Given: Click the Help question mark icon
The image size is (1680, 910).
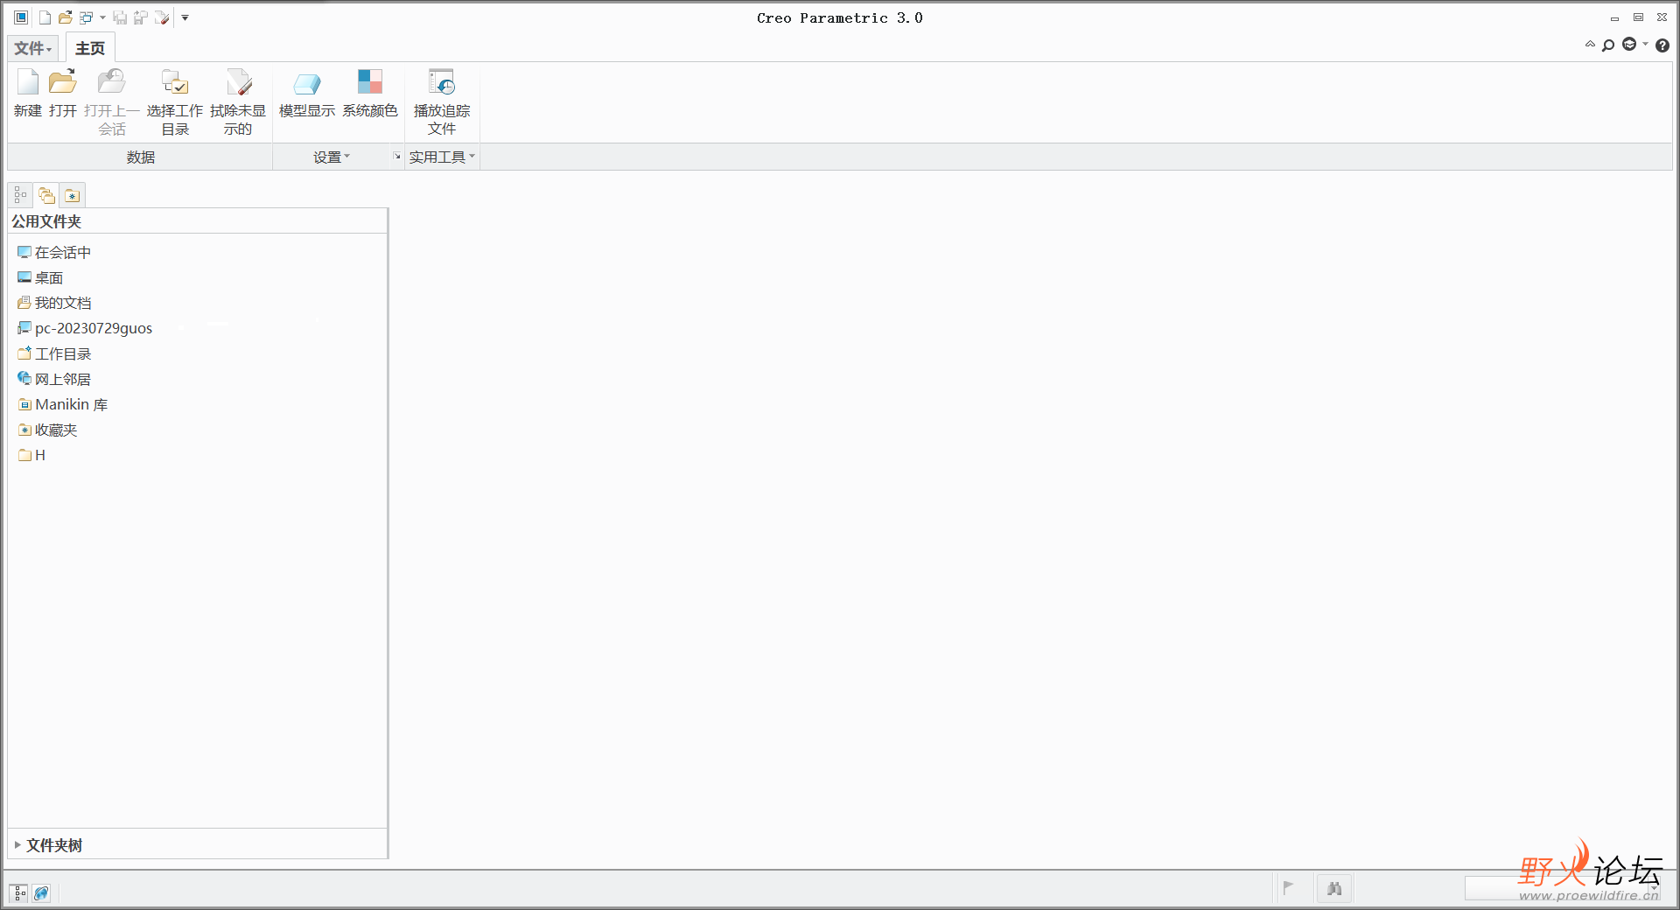Looking at the screenshot, I should [1662, 45].
